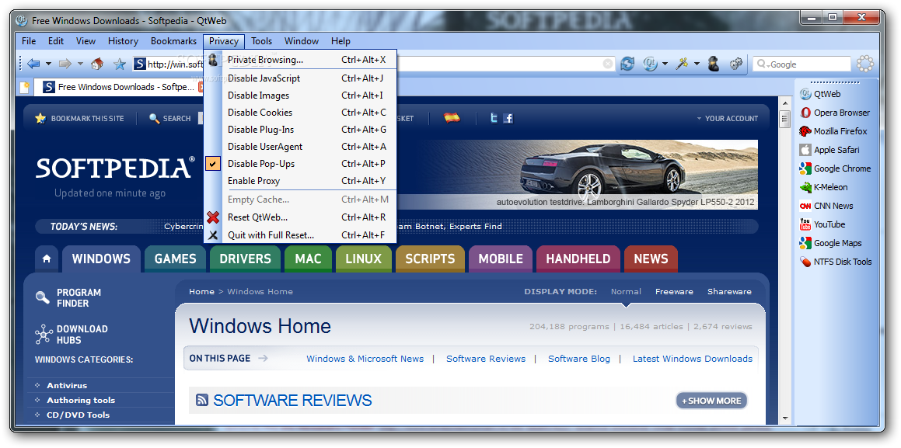Choose Quit with Full Reset item

tap(301, 235)
